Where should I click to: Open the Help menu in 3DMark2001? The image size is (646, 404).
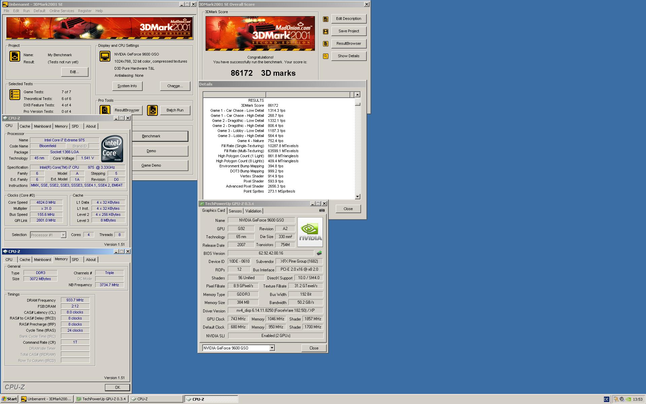click(x=99, y=11)
